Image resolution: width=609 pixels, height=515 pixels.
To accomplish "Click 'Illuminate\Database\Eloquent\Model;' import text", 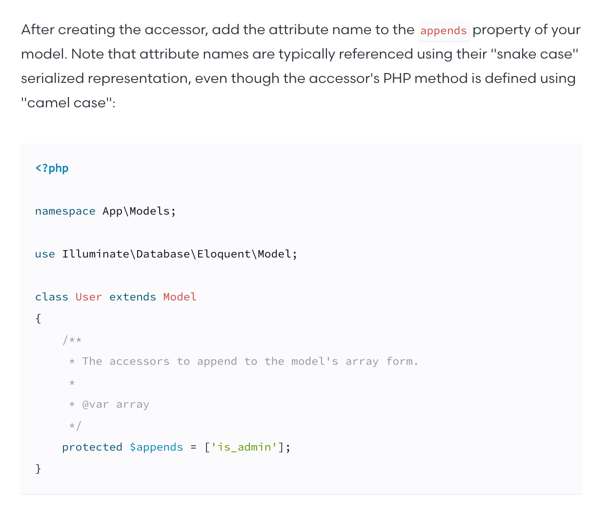I will (180, 254).
